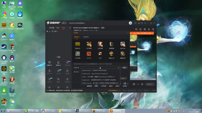Image resolution: width=202 pixels, height=113 pixels.
Task: Add a new scene with the plus icon
Action: point(70,28)
